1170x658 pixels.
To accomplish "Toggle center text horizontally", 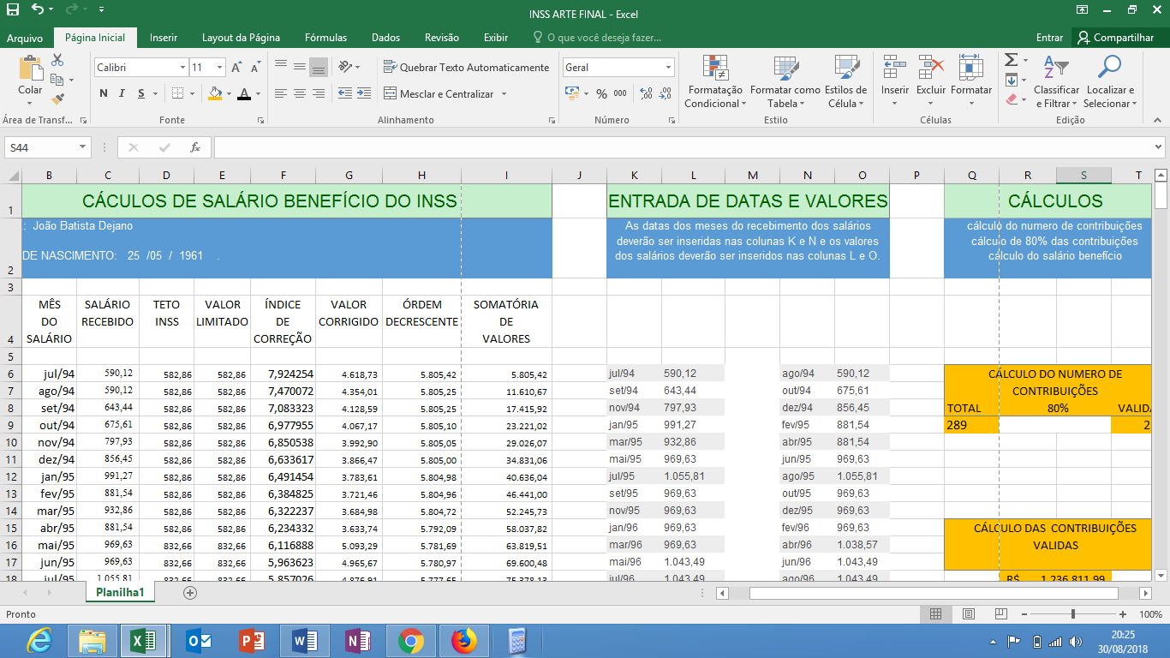I will click(x=300, y=93).
